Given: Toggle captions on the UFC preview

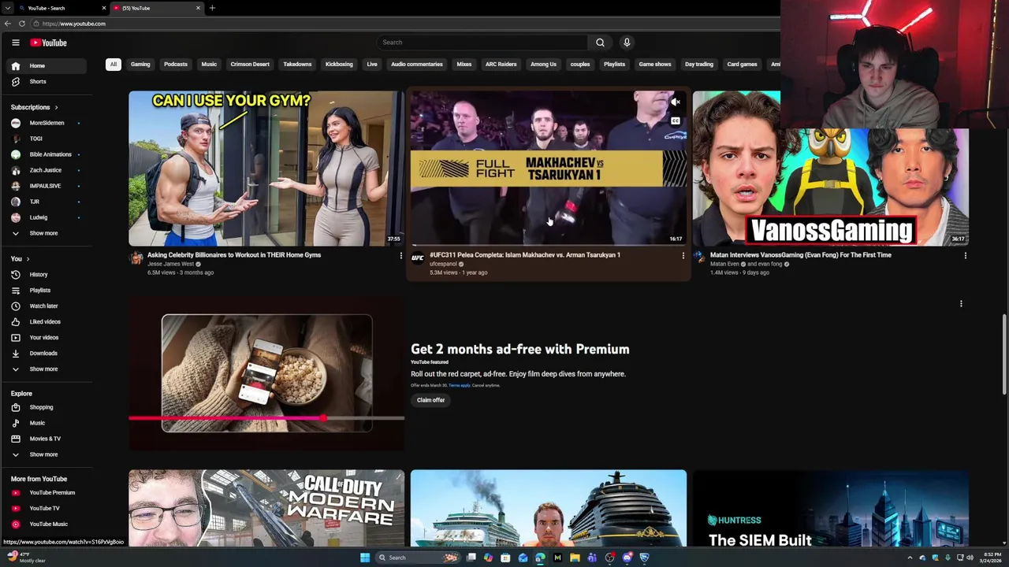Looking at the screenshot, I should click(x=676, y=120).
